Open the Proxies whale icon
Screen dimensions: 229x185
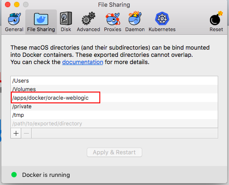click(x=112, y=19)
